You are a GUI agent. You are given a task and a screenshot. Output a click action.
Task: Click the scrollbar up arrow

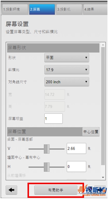[x=103, y=45]
